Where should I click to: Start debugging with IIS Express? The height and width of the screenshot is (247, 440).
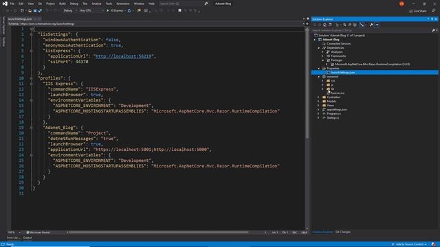(x=115, y=11)
